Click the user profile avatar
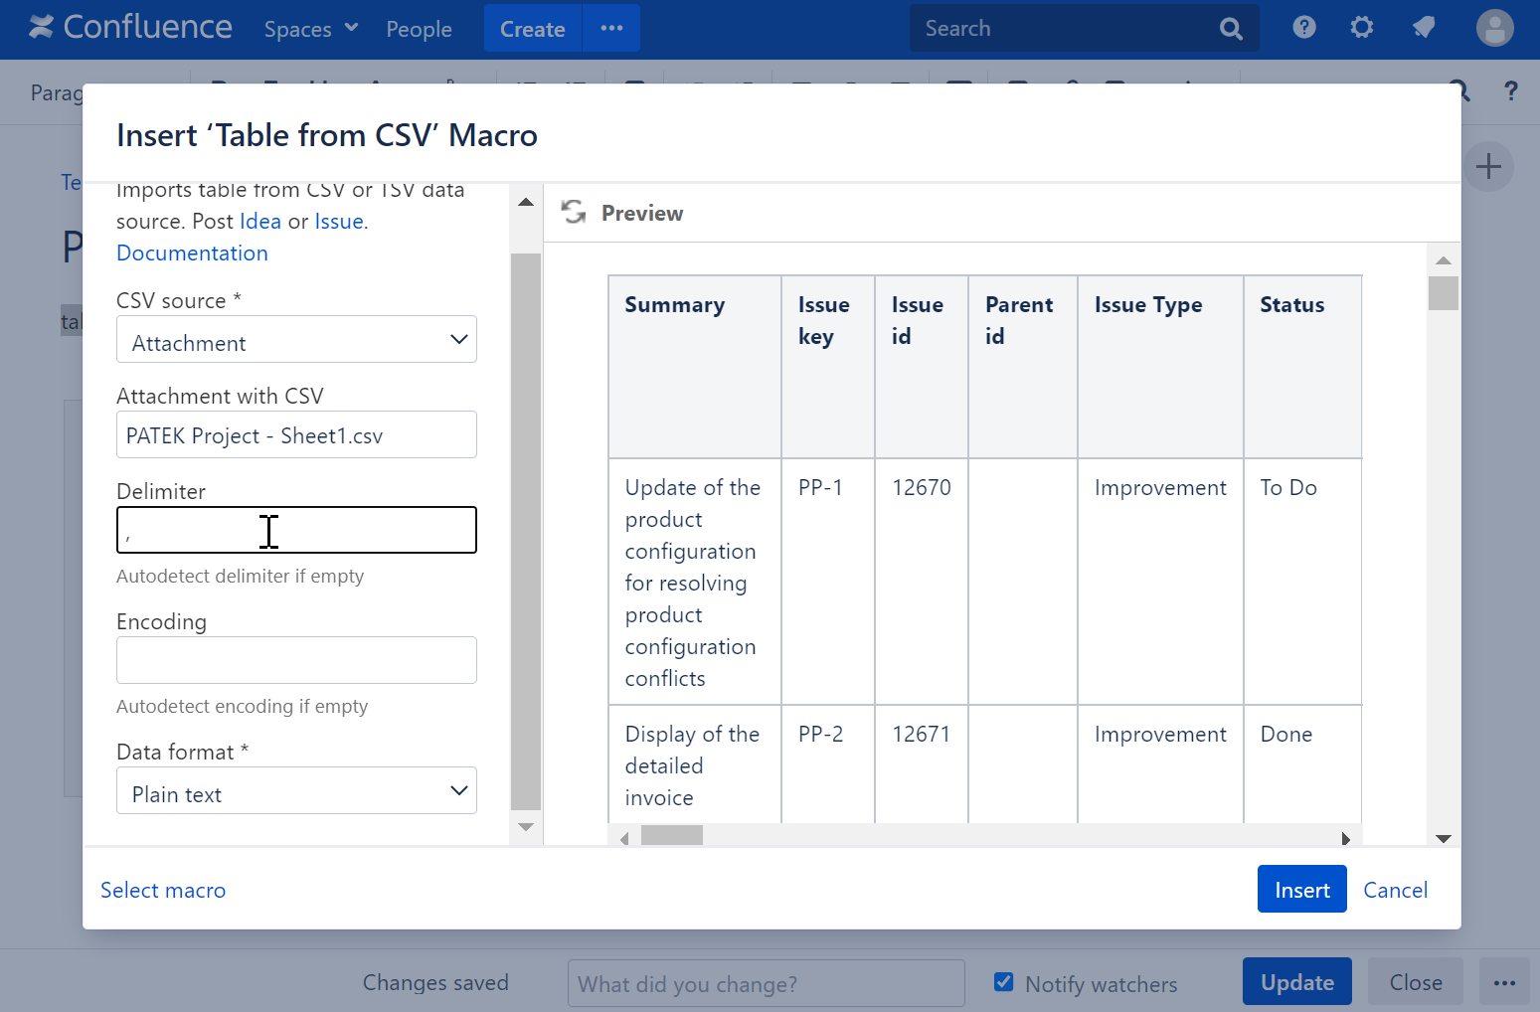This screenshot has width=1540, height=1012. [x=1493, y=28]
